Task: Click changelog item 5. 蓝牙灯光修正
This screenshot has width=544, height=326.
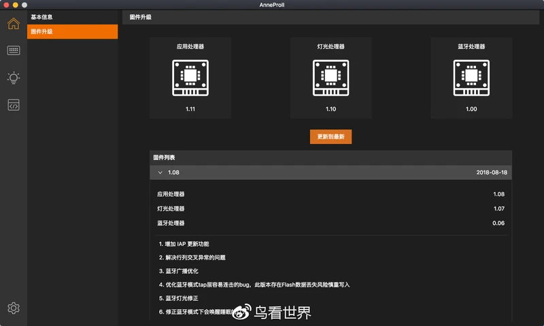Action: click(179, 298)
